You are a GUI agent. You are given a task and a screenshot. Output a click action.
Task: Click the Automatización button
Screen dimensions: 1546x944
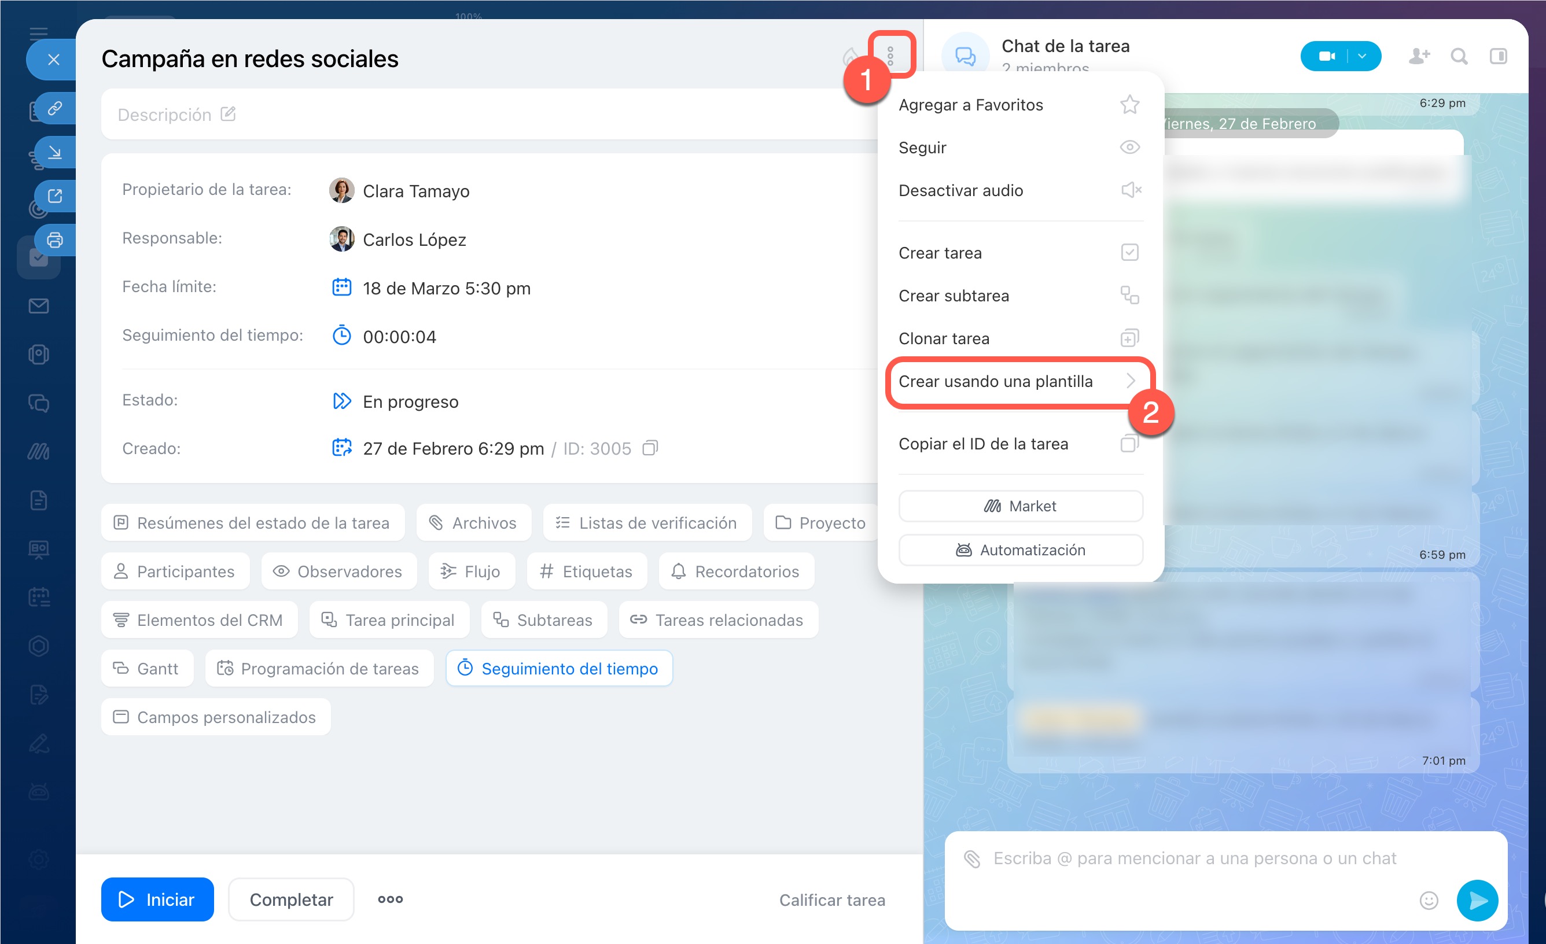1020,550
